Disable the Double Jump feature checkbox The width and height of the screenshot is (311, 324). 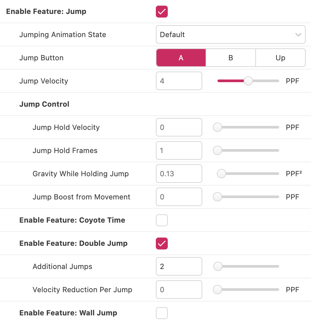(162, 243)
